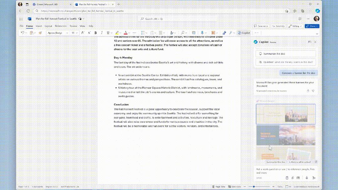Select the Format Painter icon
The width and height of the screenshot is (338, 190).
pos(40,33)
